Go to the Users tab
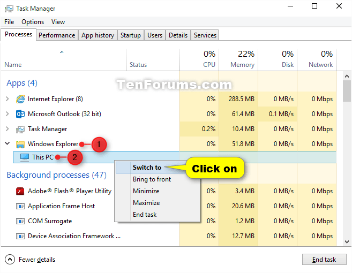The height and width of the screenshot is (273, 352). pos(155,35)
